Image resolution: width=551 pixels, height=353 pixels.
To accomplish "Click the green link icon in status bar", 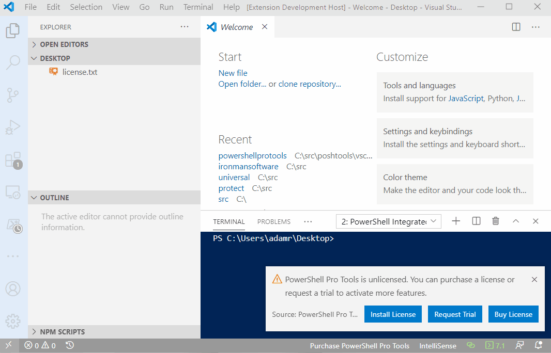I will coord(470,346).
